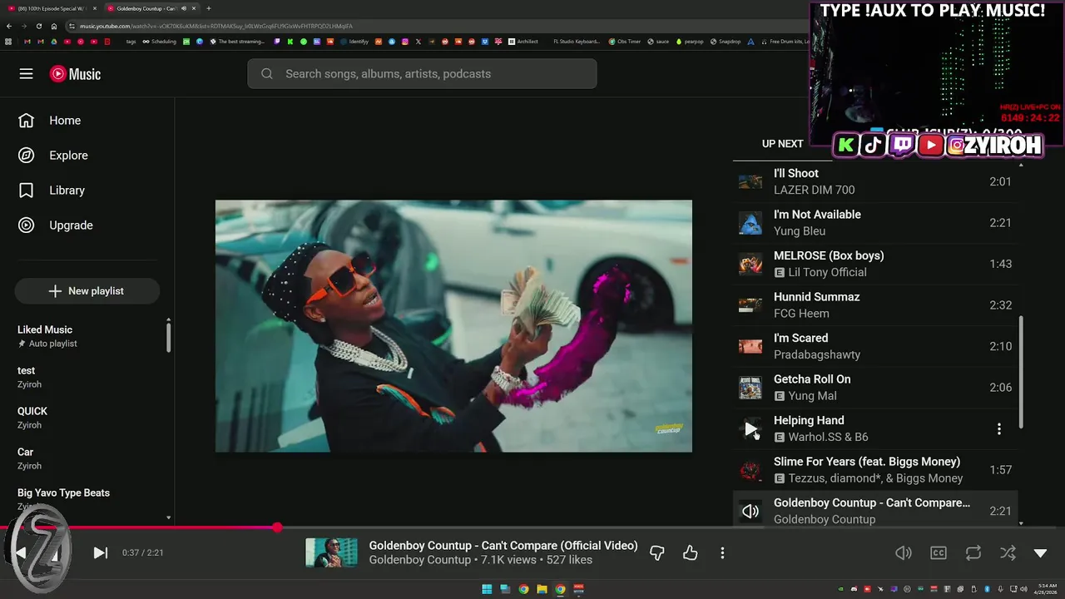Image resolution: width=1065 pixels, height=599 pixels.
Task: Click I'll Shoot album thumbnail
Action: click(x=750, y=181)
